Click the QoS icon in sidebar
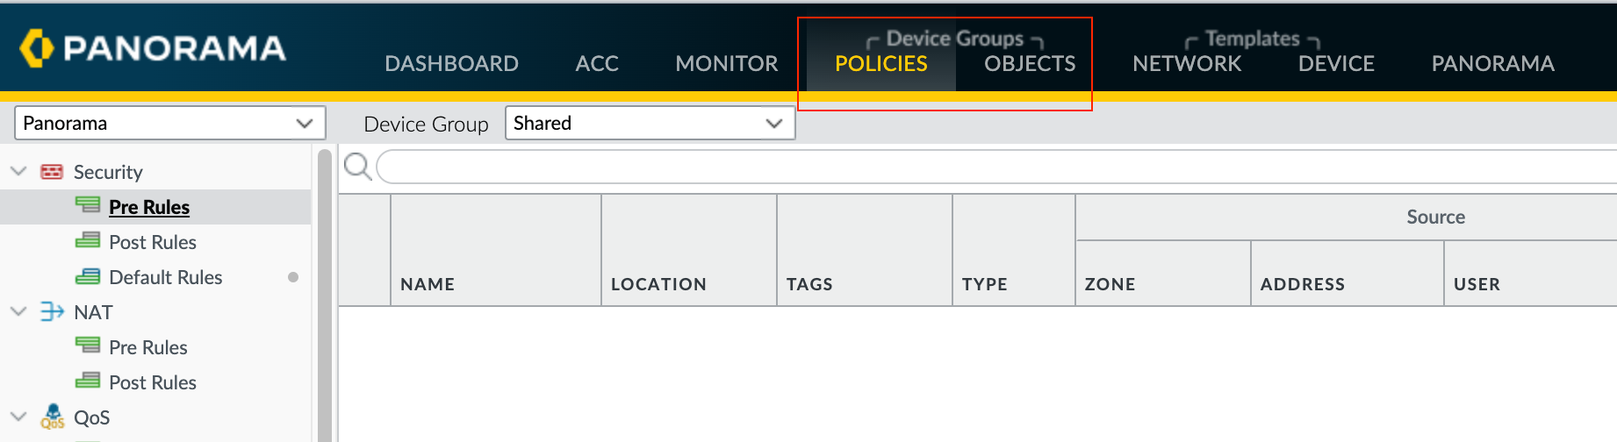Screen dimensions: 1617x442 [53, 417]
